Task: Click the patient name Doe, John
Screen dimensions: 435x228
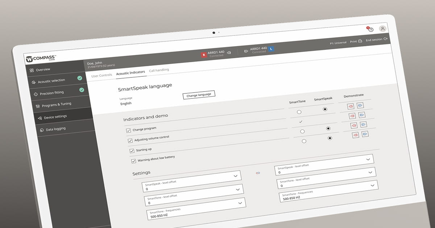Action: pos(95,63)
